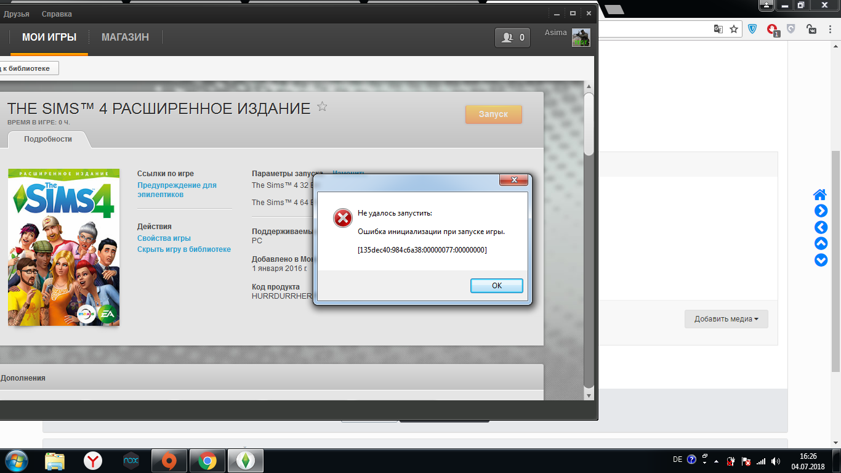
Task: Click HURRDURRHER product code text
Action: click(x=282, y=296)
